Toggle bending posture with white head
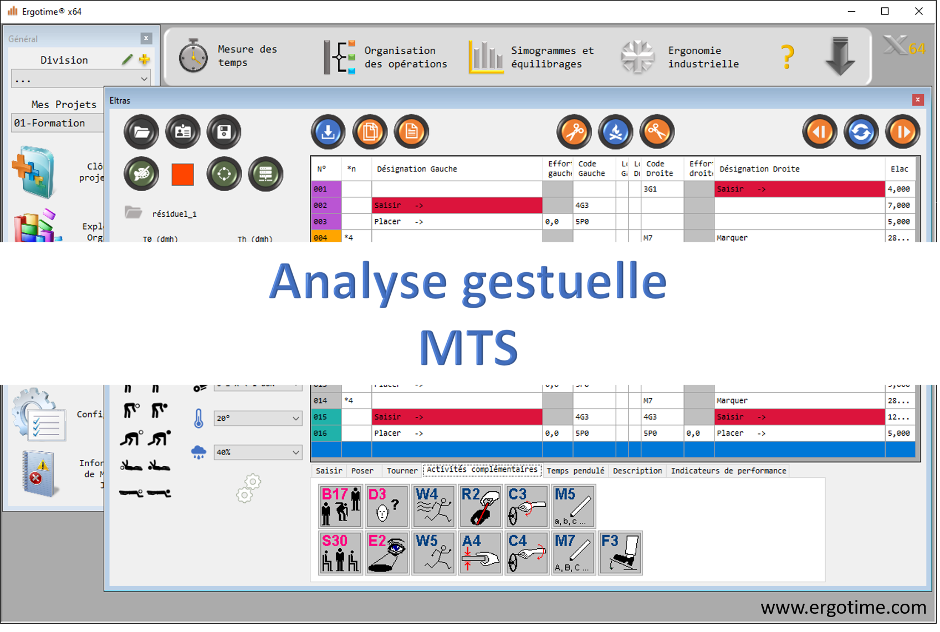 (131, 411)
